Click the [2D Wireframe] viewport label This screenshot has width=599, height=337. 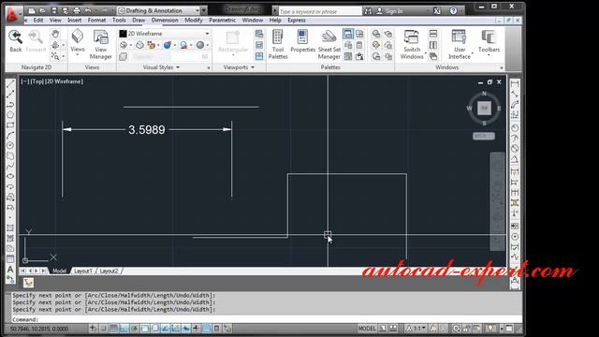(x=65, y=81)
